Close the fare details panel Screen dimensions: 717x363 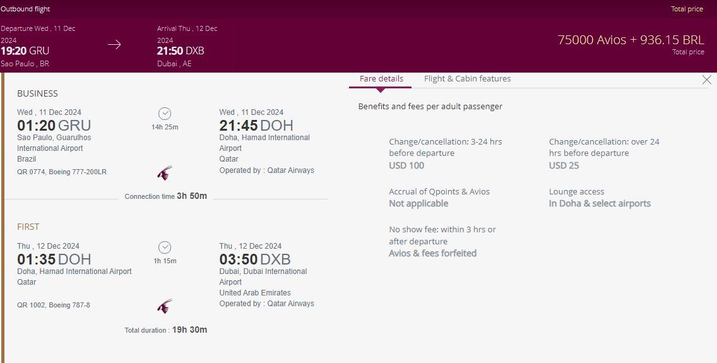[x=707, y=80]
